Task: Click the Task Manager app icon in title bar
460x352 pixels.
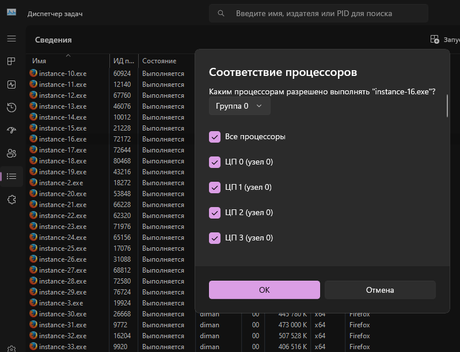Action: (12, 12)
